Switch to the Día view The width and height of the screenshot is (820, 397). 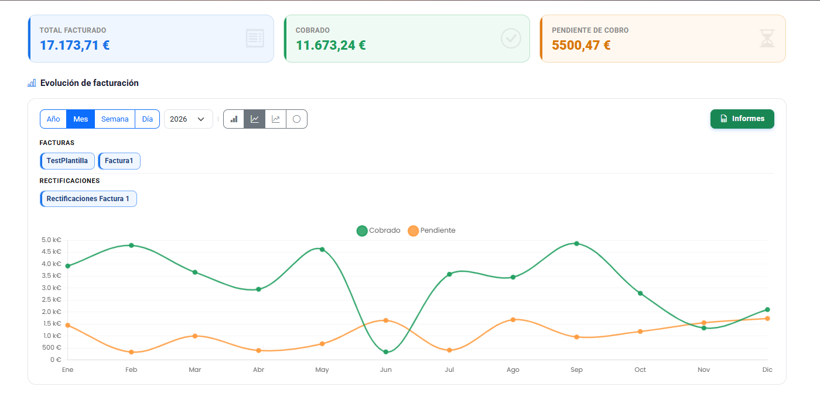click(147, 119)
